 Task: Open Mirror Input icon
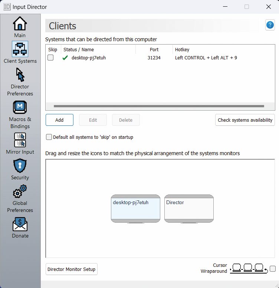[20, 140]
